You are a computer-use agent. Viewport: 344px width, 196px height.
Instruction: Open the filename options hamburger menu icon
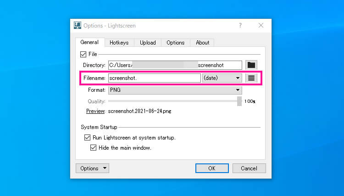251,78
